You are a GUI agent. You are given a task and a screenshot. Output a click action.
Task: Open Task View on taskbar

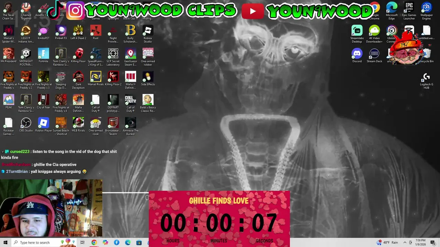(82, 243)
